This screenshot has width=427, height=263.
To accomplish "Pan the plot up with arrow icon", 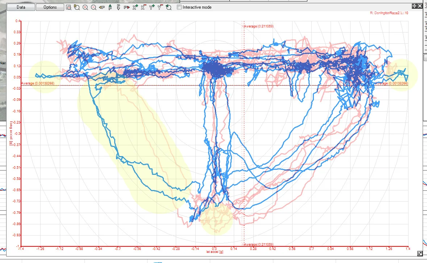I will point(110,7).
